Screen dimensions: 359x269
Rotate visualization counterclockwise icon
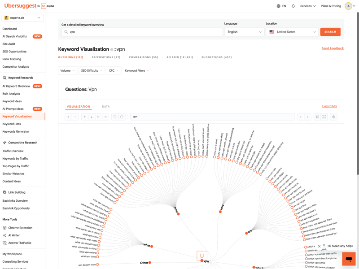pos(115,117)
